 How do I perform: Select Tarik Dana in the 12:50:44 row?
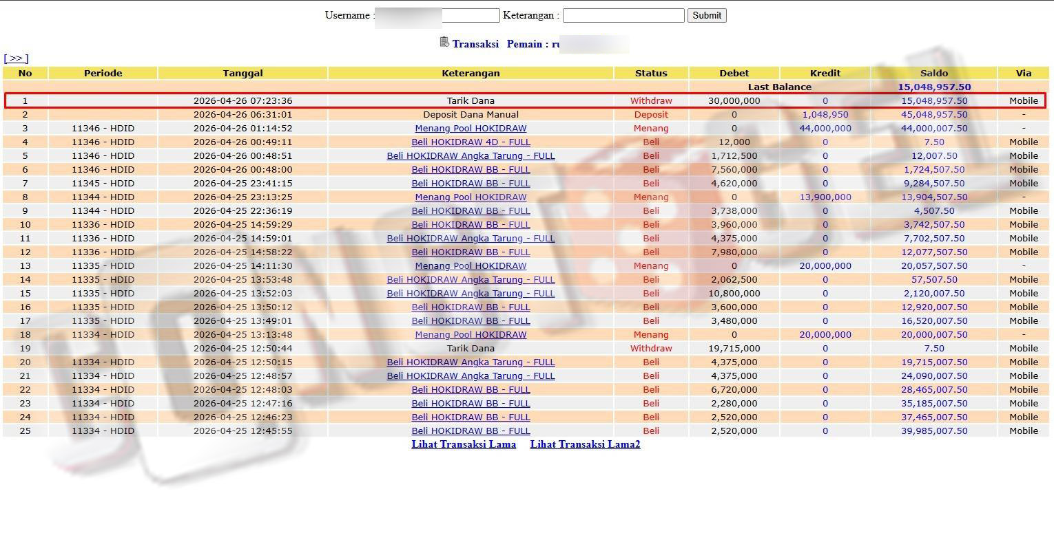click(x=471, y=349)
